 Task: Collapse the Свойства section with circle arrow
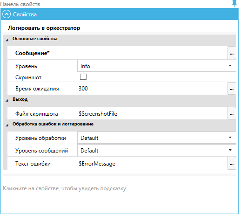[x=7, y=14]
